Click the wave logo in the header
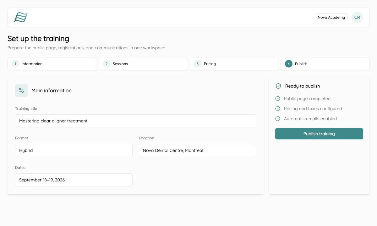 [21, 17]
